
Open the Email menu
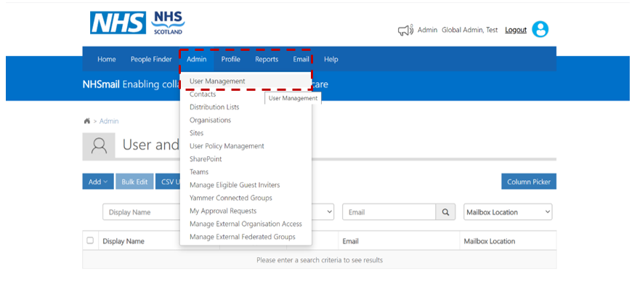coord(301,60)
